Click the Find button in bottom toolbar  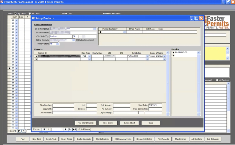22,139
